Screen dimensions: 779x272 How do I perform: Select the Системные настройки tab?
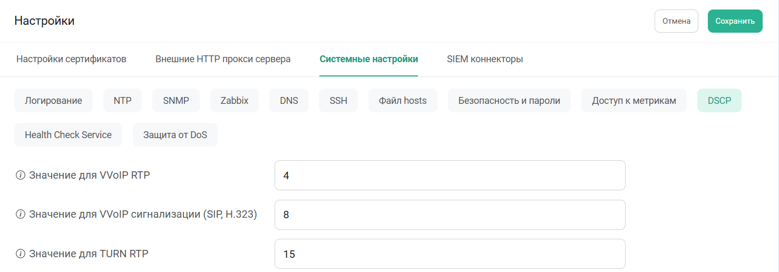[368, 59]
